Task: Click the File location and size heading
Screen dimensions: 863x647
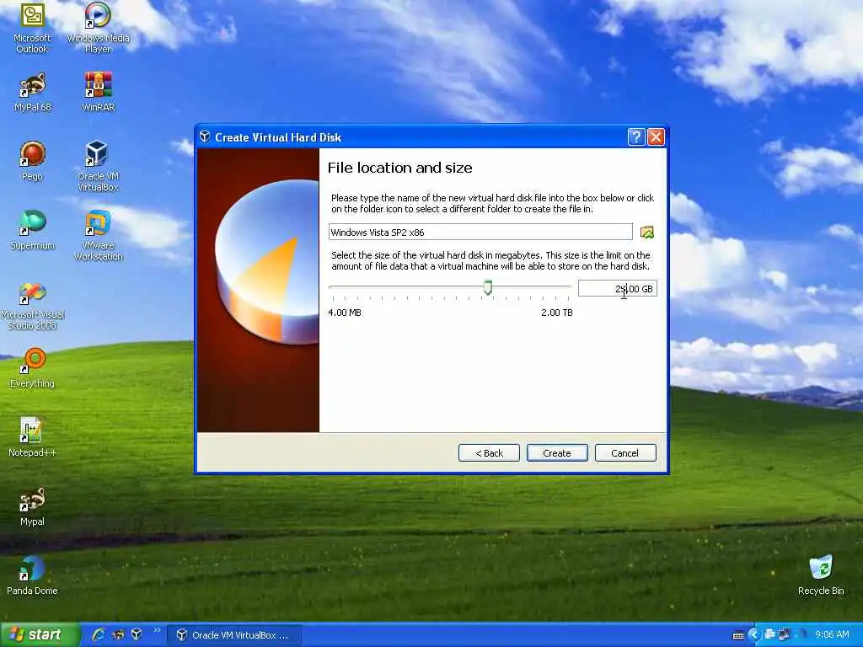Action: click(399, 168)
